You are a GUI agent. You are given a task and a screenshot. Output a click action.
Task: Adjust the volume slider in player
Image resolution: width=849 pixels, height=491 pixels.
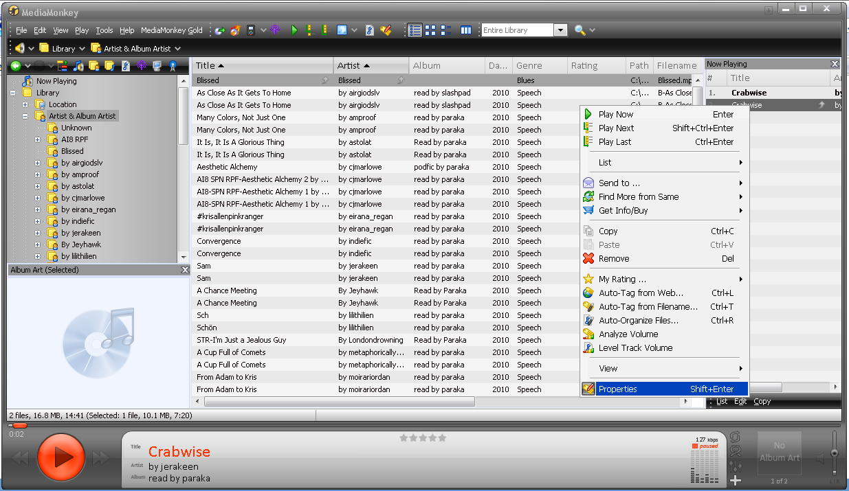(x=835, y=453)
